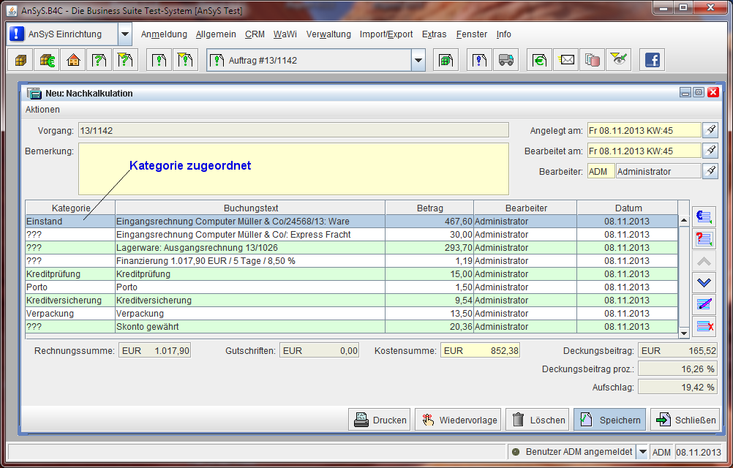This screenshot has width=733, height=468.
Task: Click the Wiedervorlage button
Action: 458,420
